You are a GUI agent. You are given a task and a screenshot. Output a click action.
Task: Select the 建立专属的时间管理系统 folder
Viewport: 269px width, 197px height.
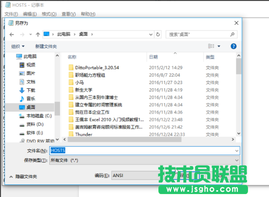(x=98, y=105)
